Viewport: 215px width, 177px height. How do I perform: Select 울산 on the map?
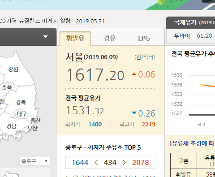[35, 121]
